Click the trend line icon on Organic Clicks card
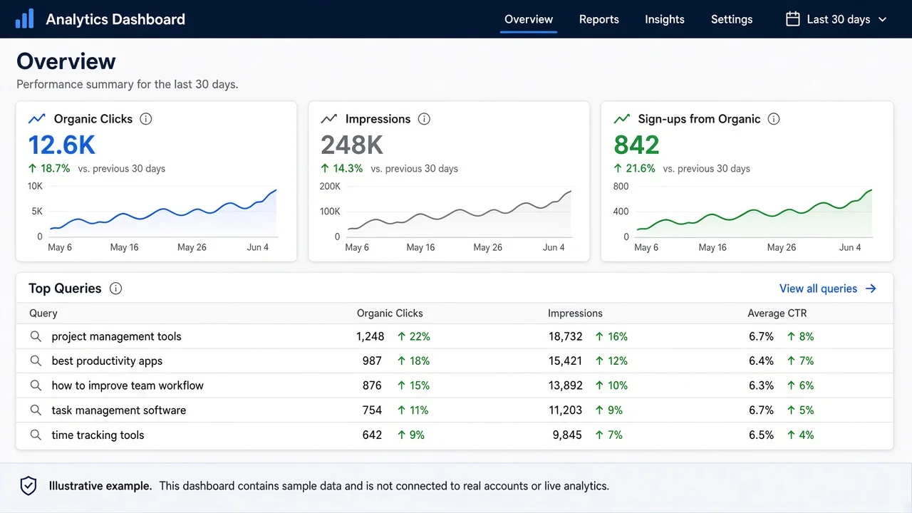Image resolution: width=912 pixels, height=513 pixels. 37,119
